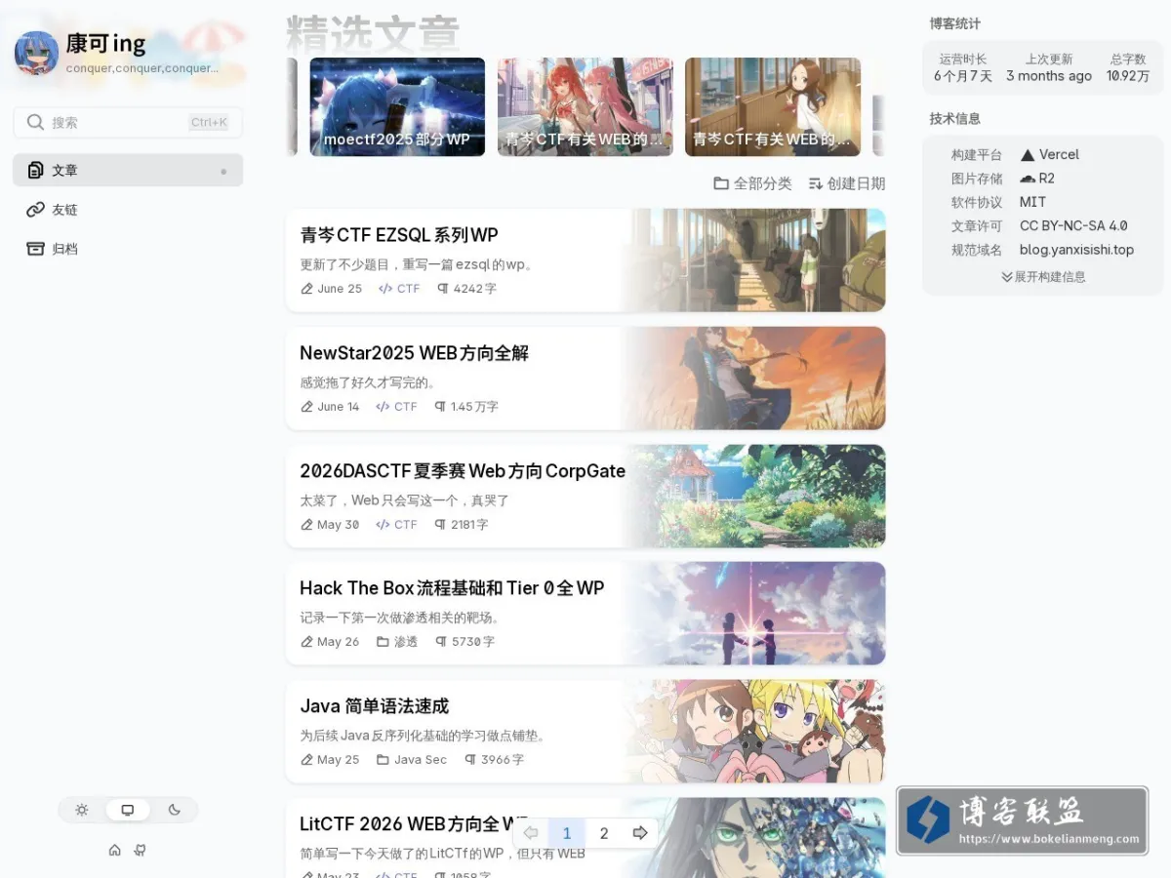Click blog title 康可ing
Viewport: 1171px width, 878px height.
pos(105,44)
